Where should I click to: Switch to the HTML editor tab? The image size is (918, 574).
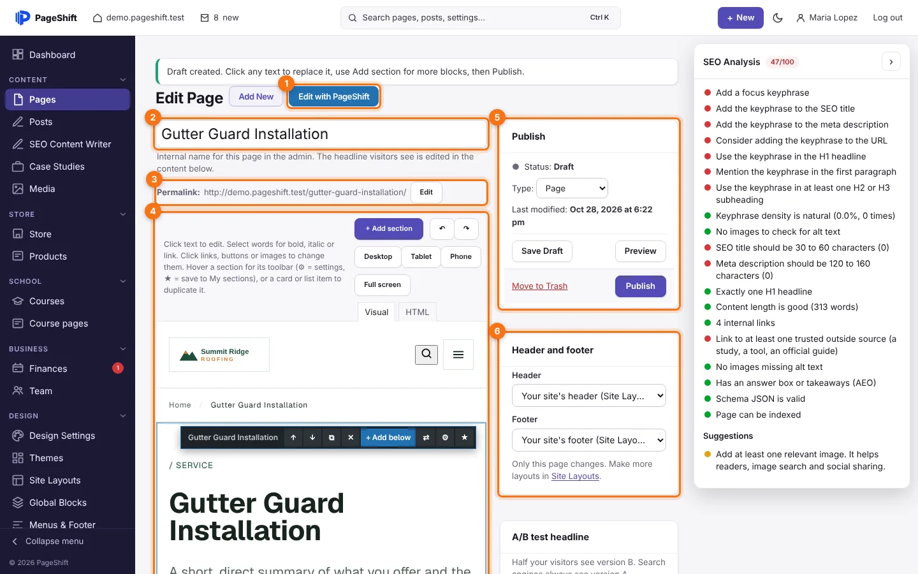tap(418, 312)
